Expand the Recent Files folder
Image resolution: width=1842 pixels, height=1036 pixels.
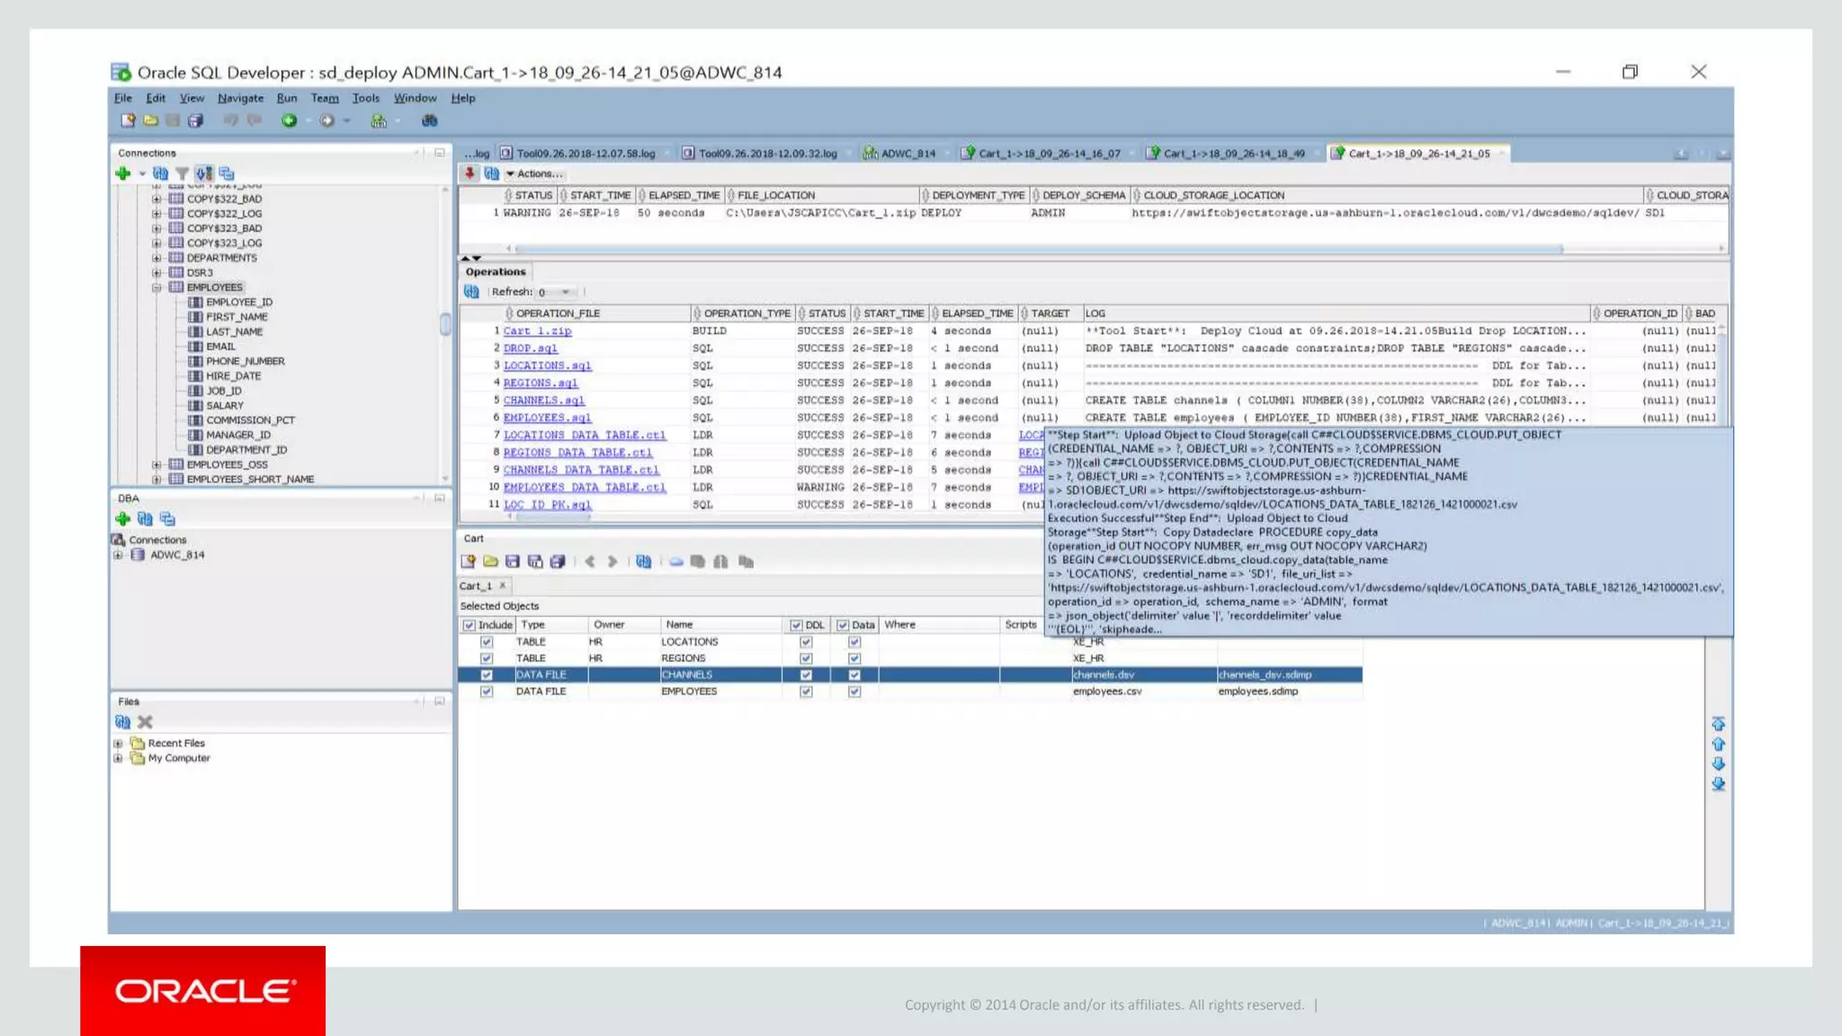pos(118,744)
